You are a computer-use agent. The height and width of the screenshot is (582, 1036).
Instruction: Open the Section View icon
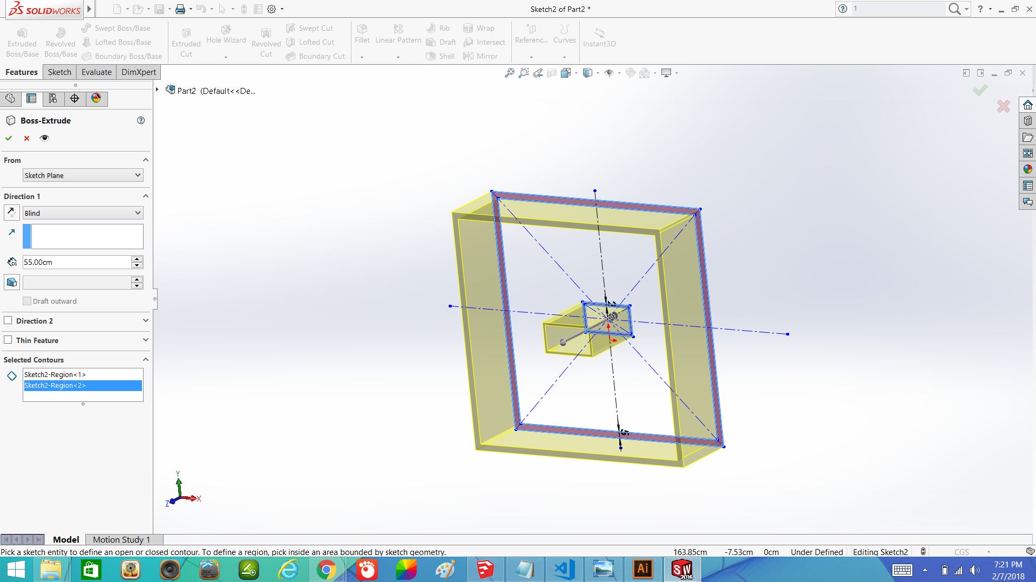click(x=551, y=73)
